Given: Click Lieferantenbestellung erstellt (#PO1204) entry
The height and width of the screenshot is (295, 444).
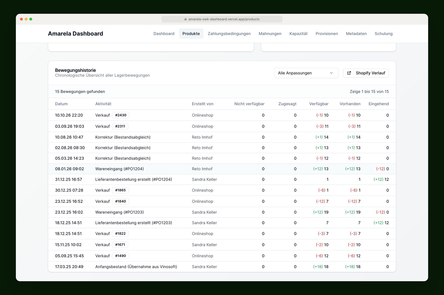Looking at the screenshot, I should pyautogui.click(x=133, y=179).
